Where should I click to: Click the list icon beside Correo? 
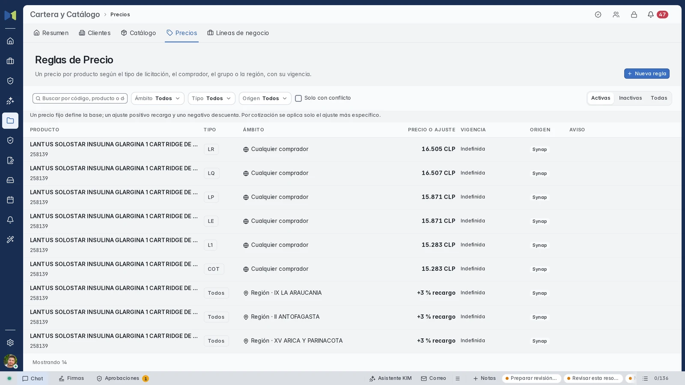458,379
